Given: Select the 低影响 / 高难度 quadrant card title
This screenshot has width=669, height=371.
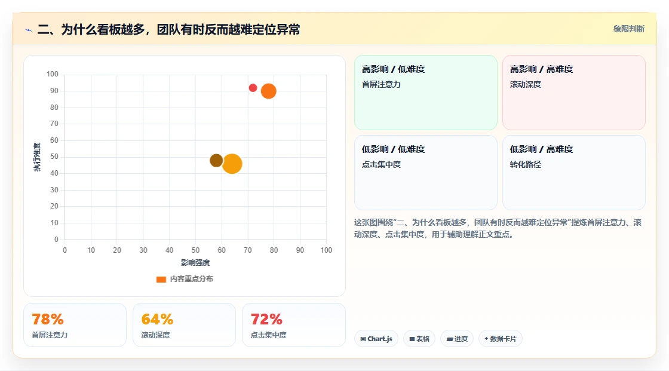Looking at the screenshot, I should click(x=541, y=149).
